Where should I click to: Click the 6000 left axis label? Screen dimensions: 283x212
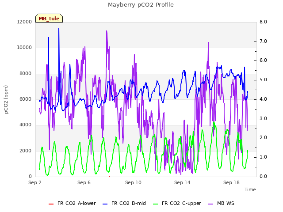coord(26,99)
